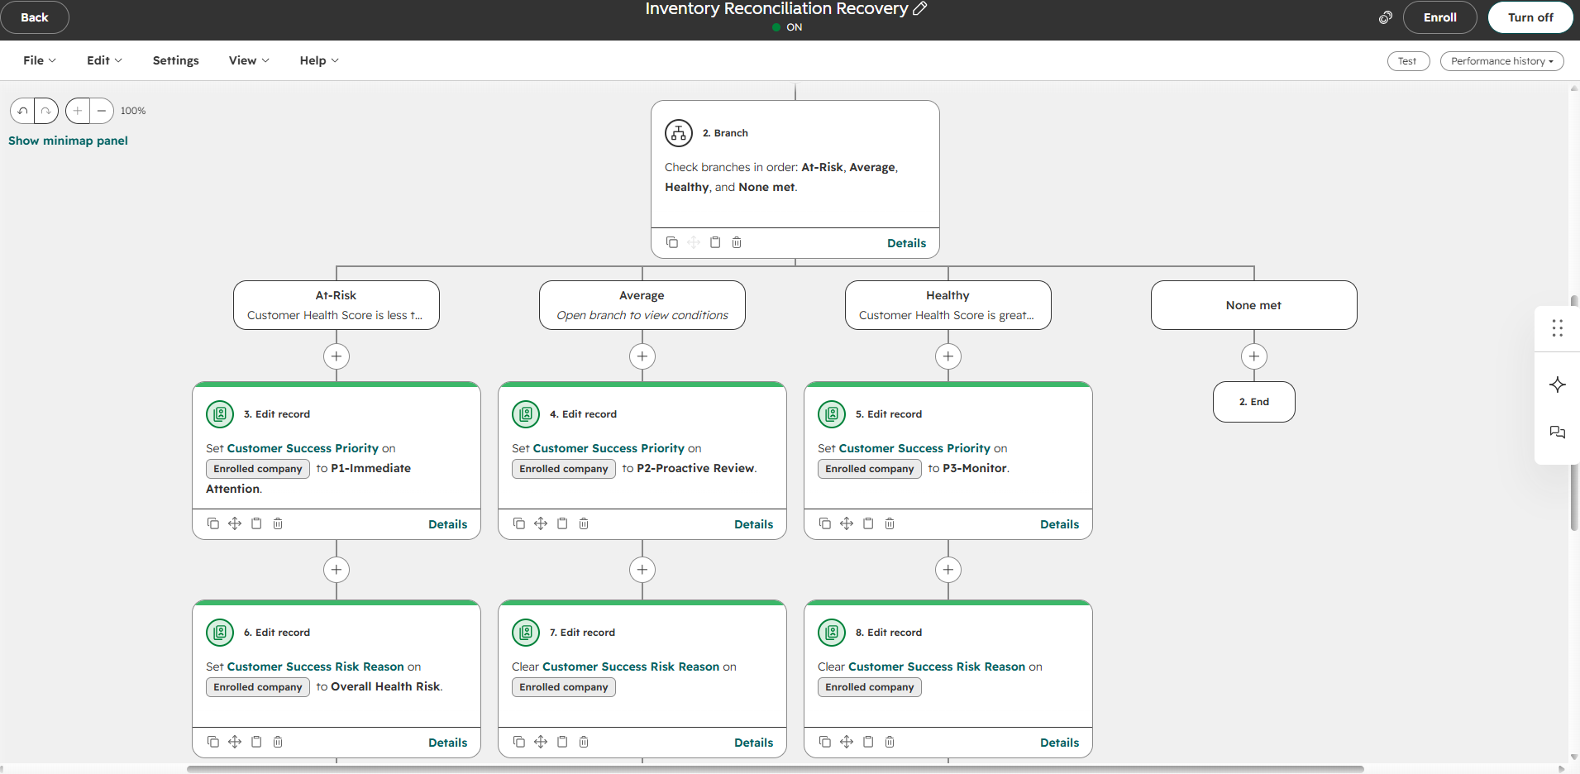The height and width of the screenshot is (774, 1580).
Task: Zoom out of the workflow canvas
Action: click(x=102, y=111)
